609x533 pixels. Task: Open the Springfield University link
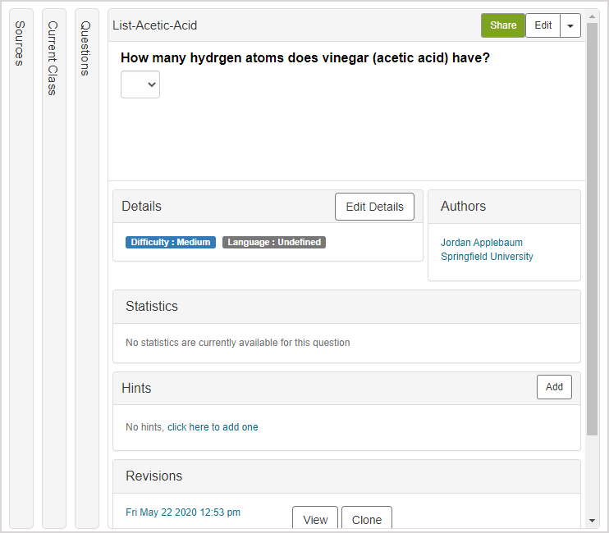pos(487,257)
